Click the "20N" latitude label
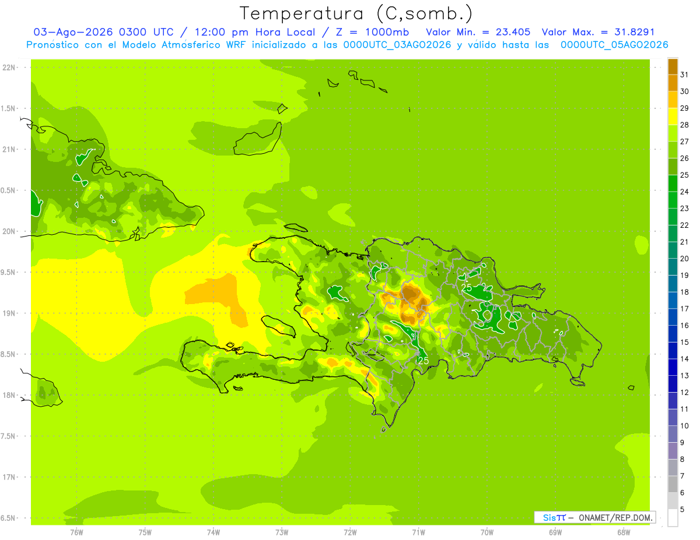The height and width of the screenshot is (540, 700). tap(9, 231)
